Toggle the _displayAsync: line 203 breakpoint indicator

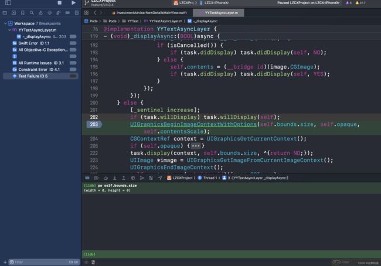coord(73,37)
